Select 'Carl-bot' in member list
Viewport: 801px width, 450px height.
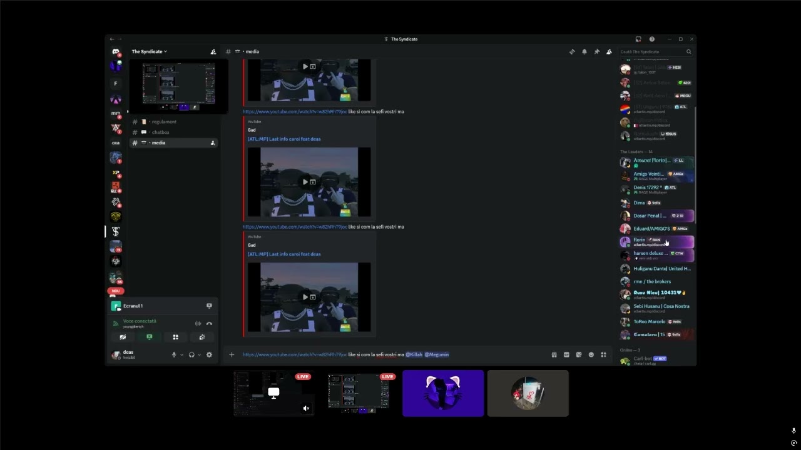click(x=656, y=360)
